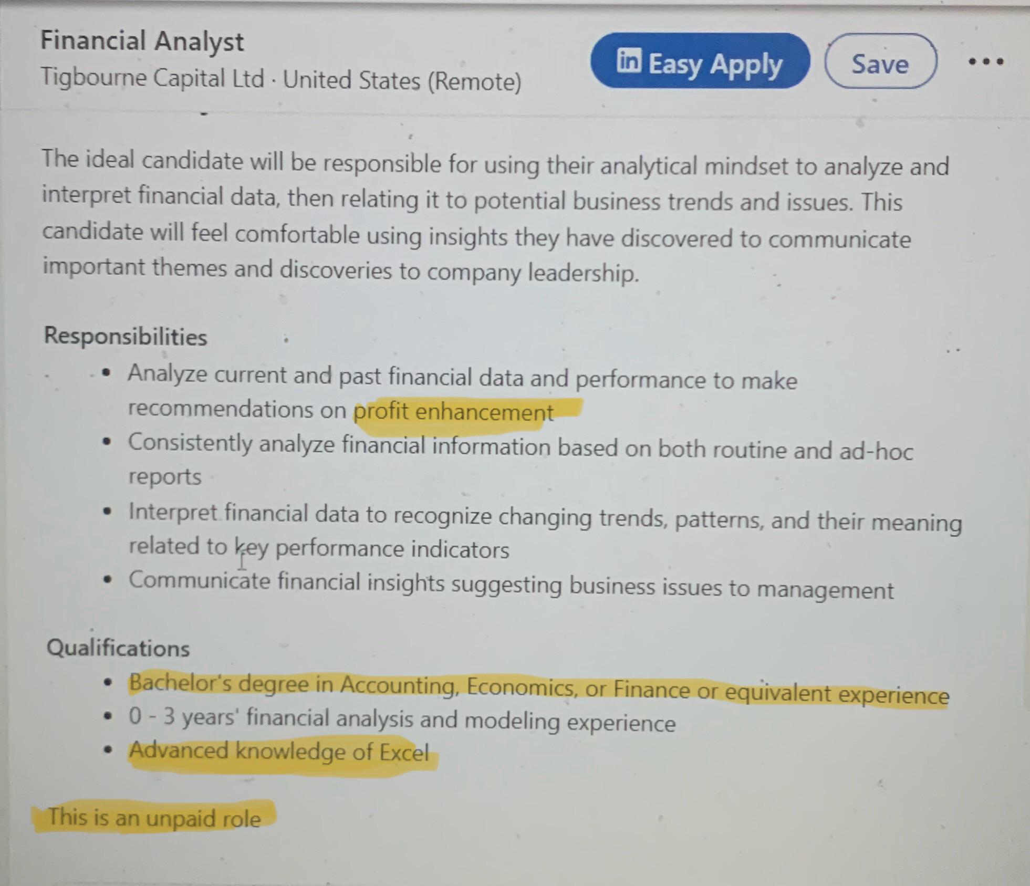Select the Responsibilities section heading

point(126,337)
